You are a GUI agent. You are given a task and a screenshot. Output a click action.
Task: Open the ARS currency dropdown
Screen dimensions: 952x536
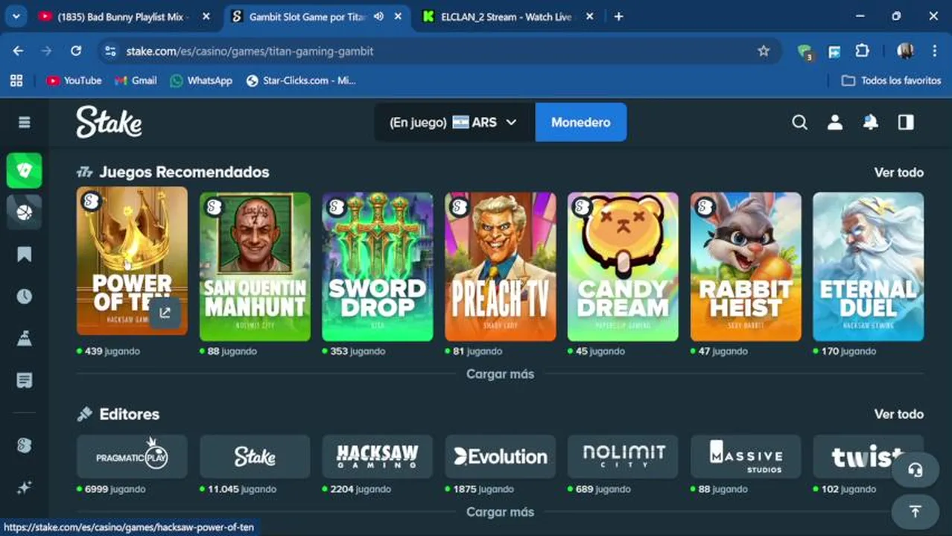click(454, 122)
